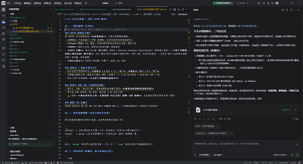Open the manual approval mode dropdown
The image size is (303, 164).
coord(205,155)
